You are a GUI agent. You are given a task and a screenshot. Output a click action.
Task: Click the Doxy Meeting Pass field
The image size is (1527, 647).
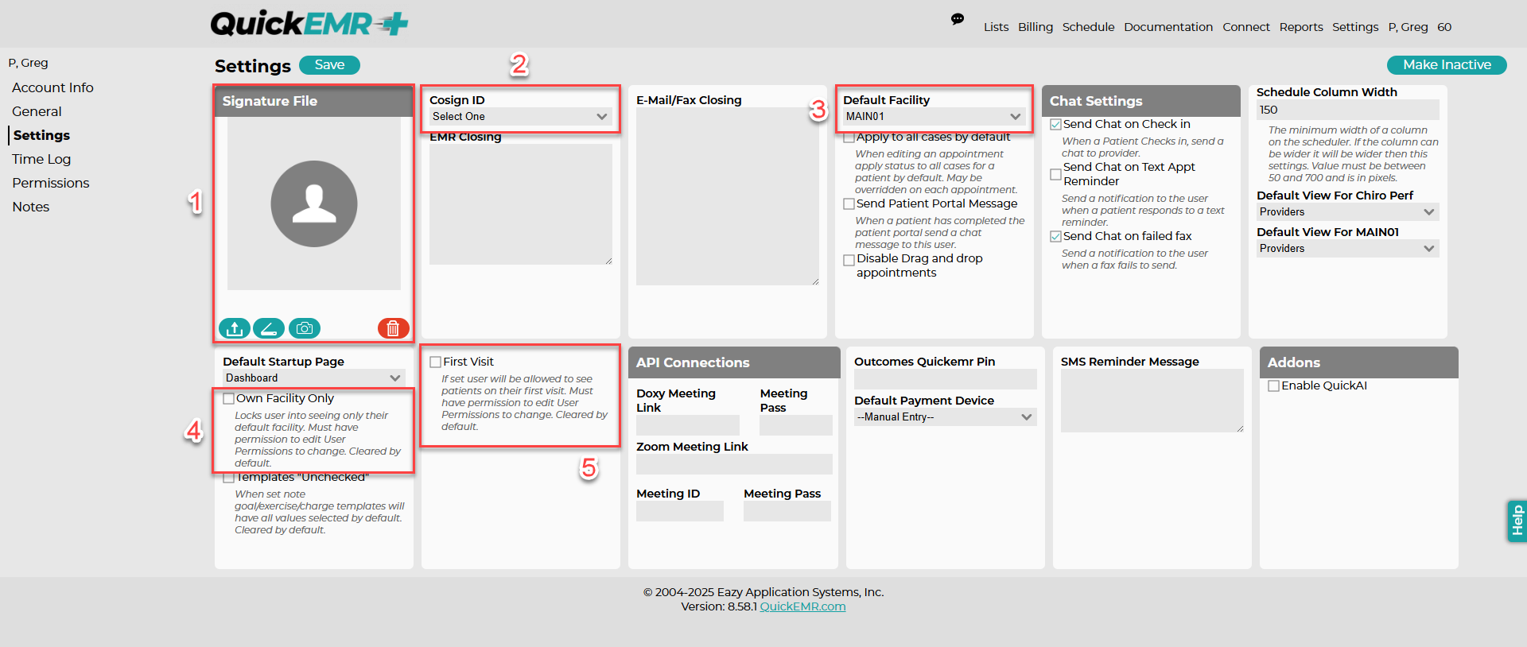796,425
